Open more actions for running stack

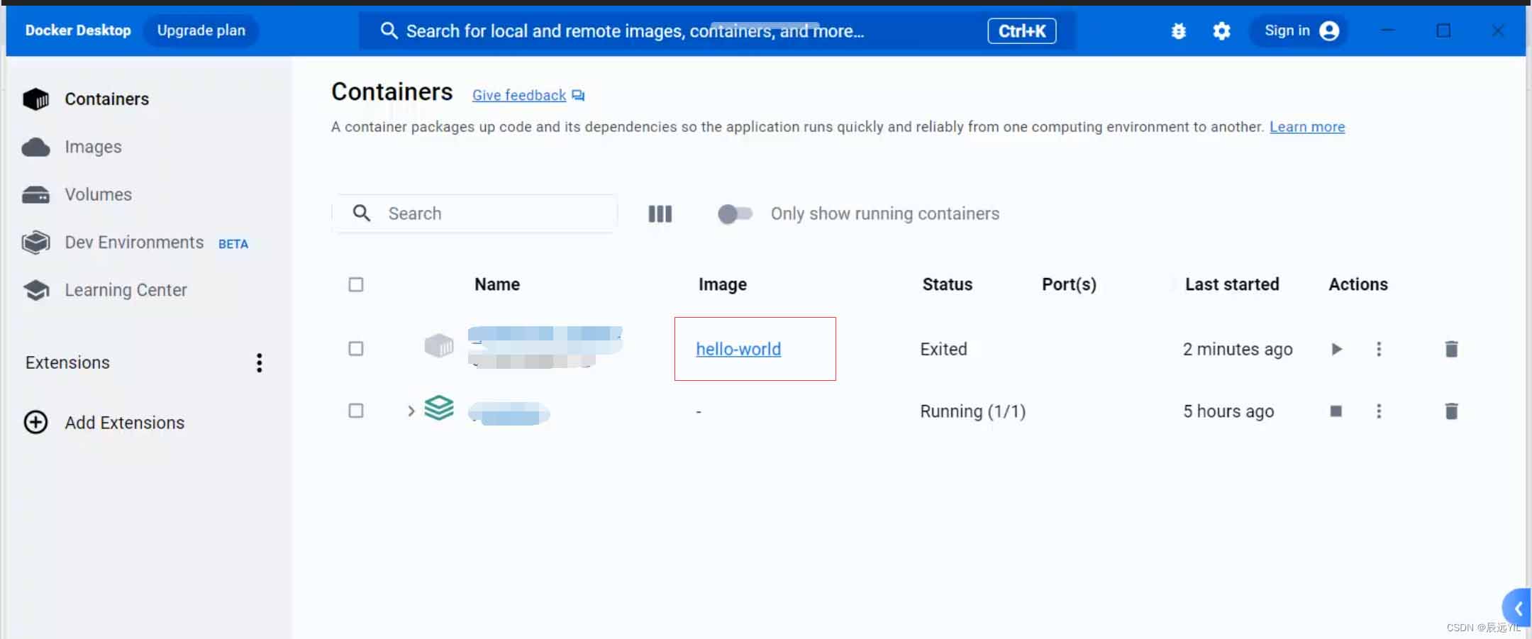click(1379, 411)
